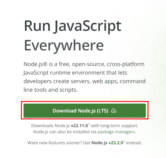Open the package managers link
The width and height of the screenshot is (166, 158).
[116, 132]
